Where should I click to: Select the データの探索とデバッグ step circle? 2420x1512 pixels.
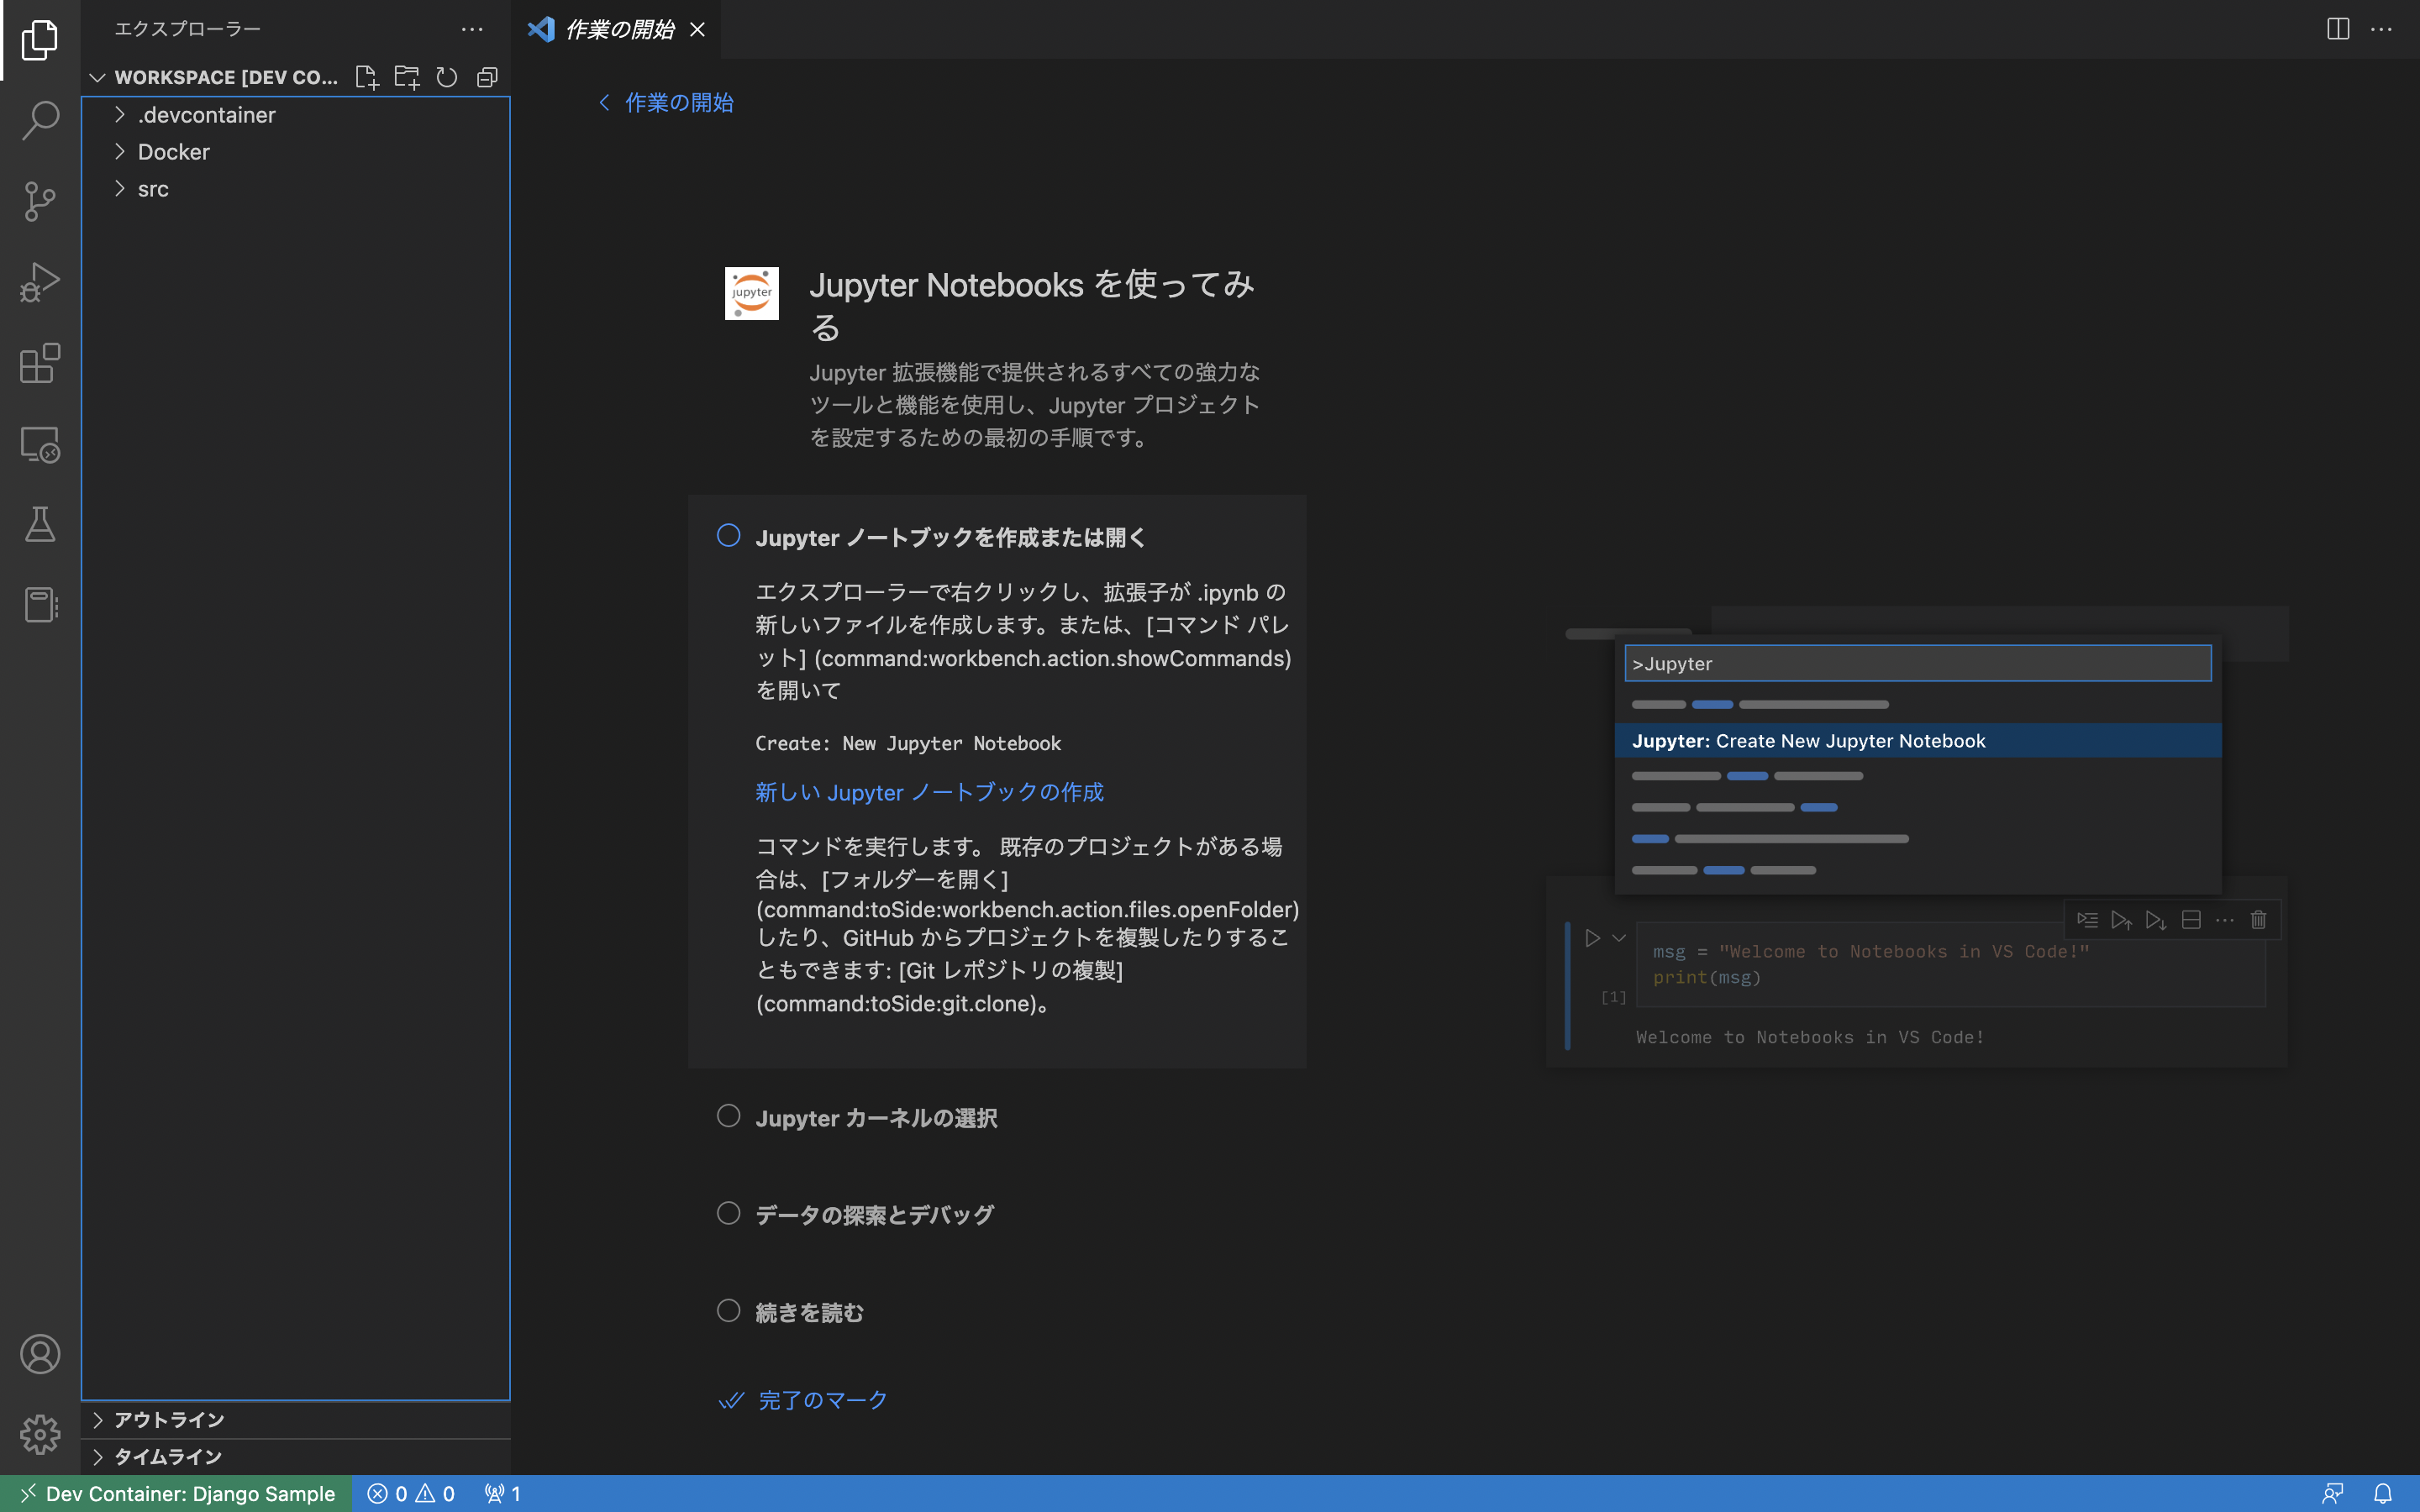[x=727, y=1212]
